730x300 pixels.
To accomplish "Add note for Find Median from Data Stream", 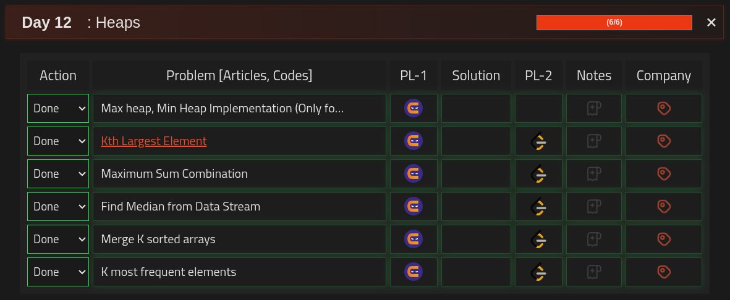I will coord(593,206).
